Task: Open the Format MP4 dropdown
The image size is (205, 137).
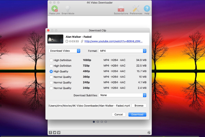Action: click(122, 51)
